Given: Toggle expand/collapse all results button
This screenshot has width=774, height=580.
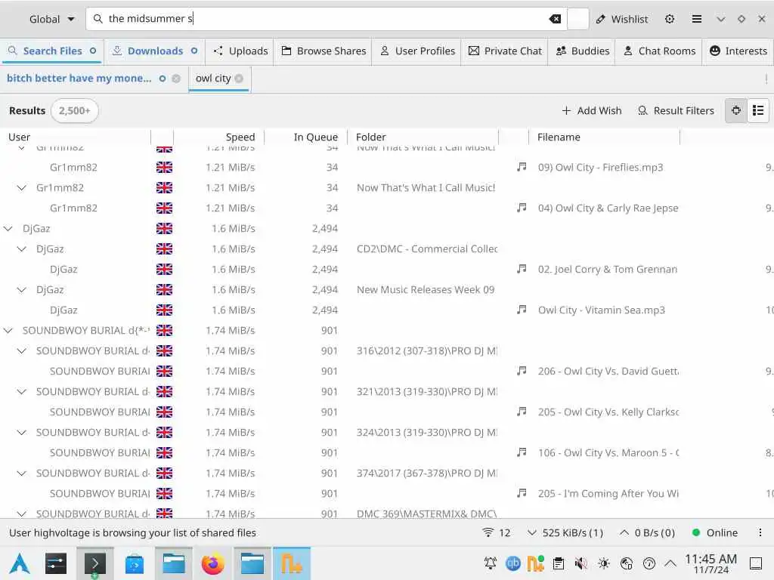Looking at the screenshot, I should 735,110.
